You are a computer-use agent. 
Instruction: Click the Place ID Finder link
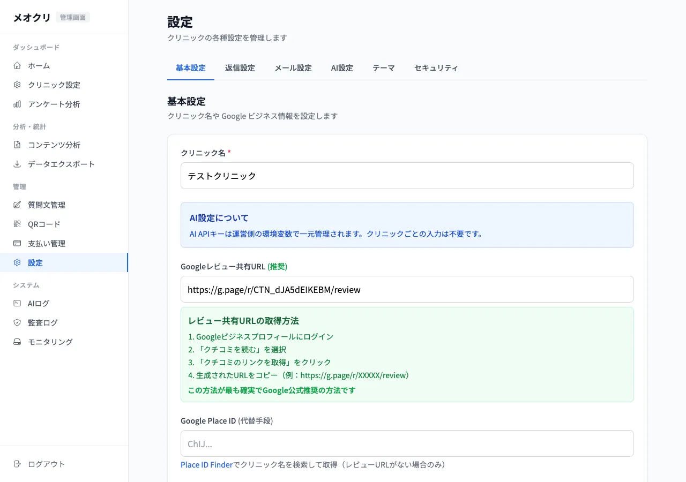pyautogui.click(x=207, y=464)
